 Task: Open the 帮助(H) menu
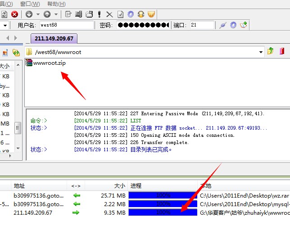56,4
